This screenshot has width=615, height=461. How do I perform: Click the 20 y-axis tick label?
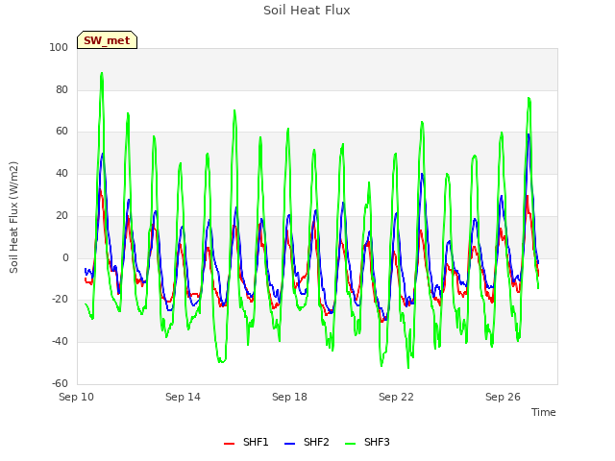61,215
